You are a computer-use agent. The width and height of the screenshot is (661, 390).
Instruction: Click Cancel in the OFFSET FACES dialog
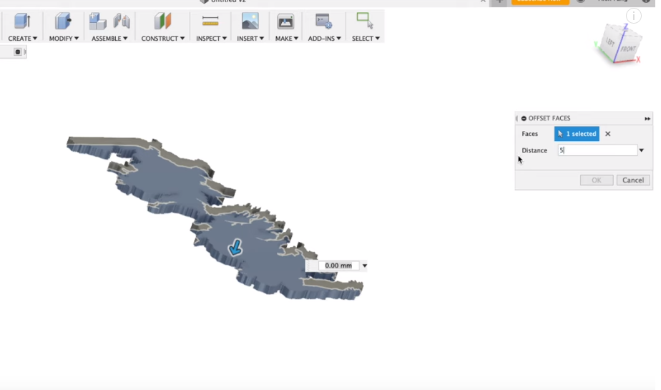[x=633, y=180]
